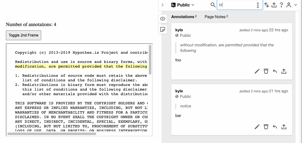The image size is (302, 143).
Task: Click the Toggle 2nd Frame button
Action: [x=23, y=35]
